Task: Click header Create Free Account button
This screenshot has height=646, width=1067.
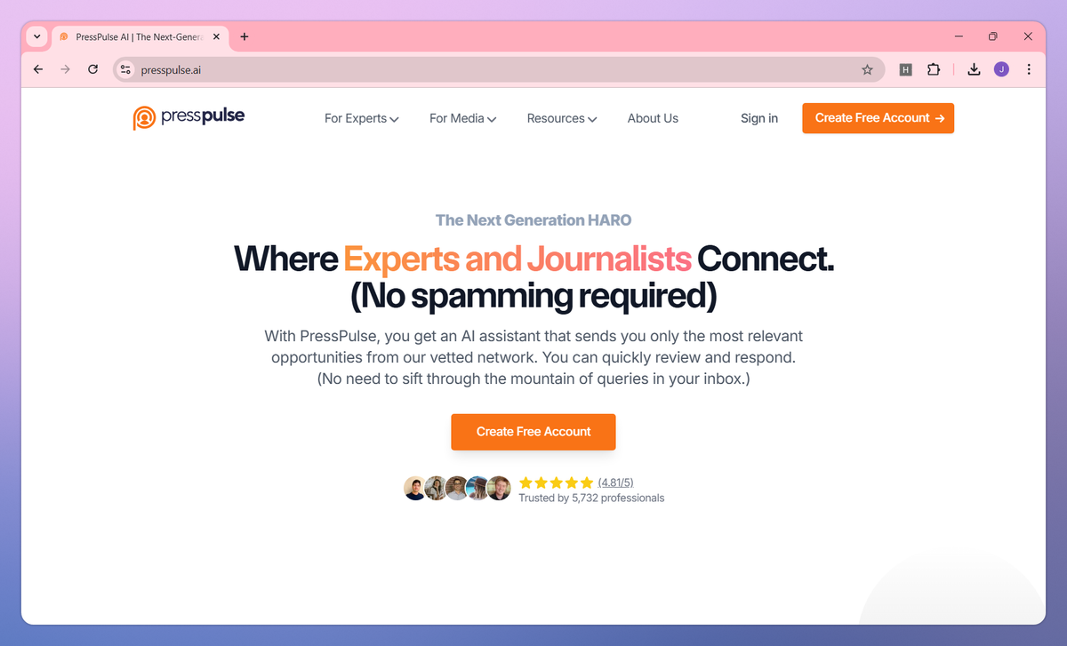Action: (x=878, y=118)
